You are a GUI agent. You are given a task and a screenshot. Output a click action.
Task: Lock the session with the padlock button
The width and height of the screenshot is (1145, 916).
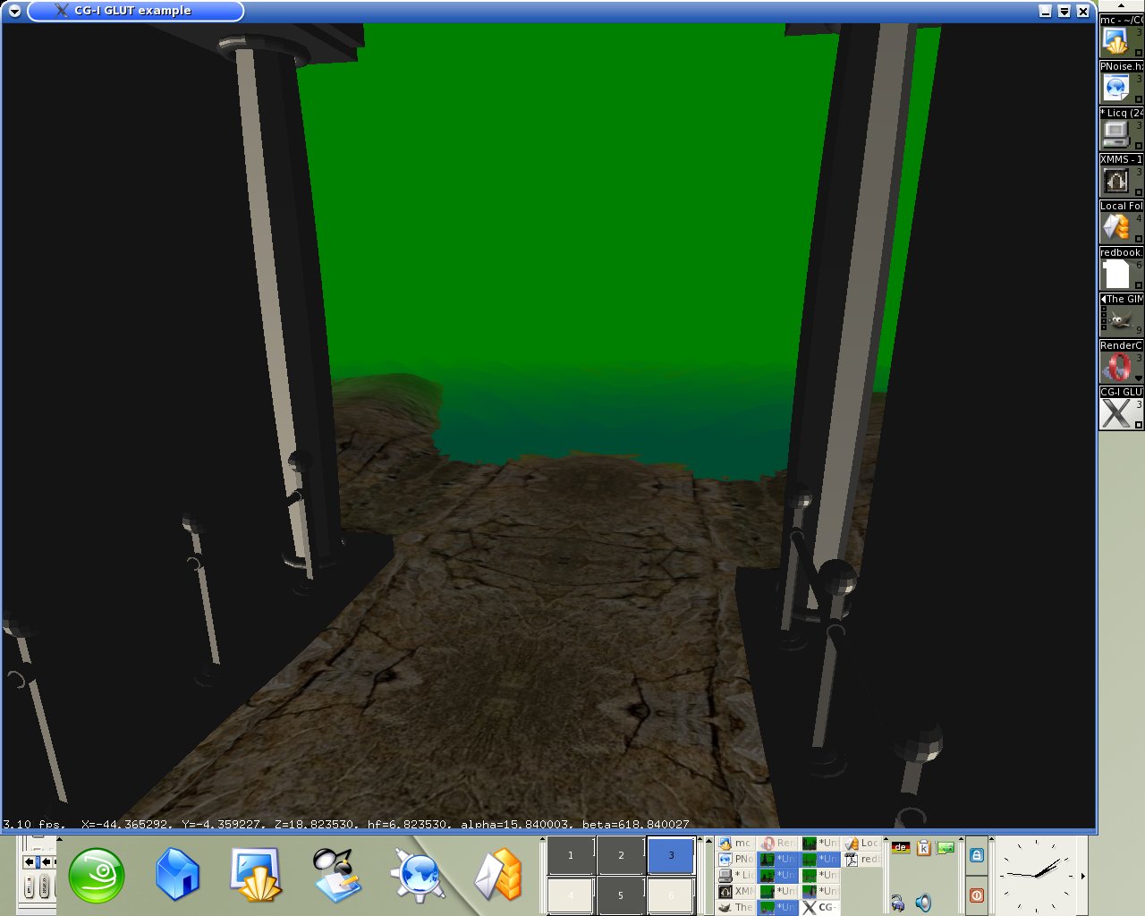976,855
